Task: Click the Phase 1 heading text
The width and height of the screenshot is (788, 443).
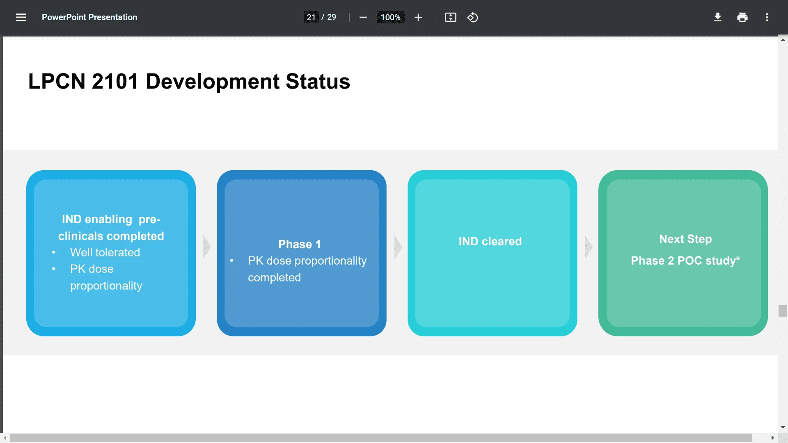Action: point(299,244)
